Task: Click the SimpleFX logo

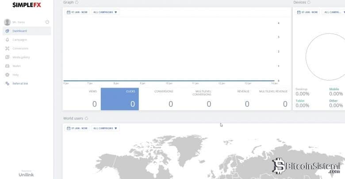Action: coord(27,5)
